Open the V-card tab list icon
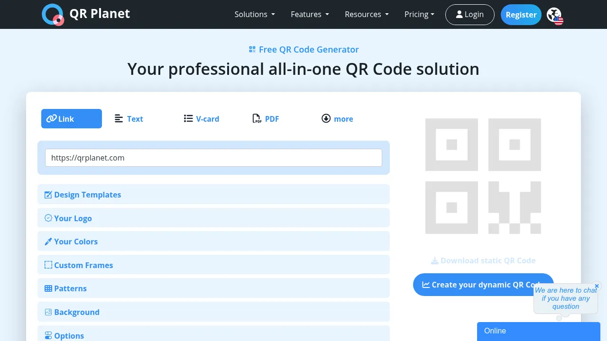 [x=188, y=118]
